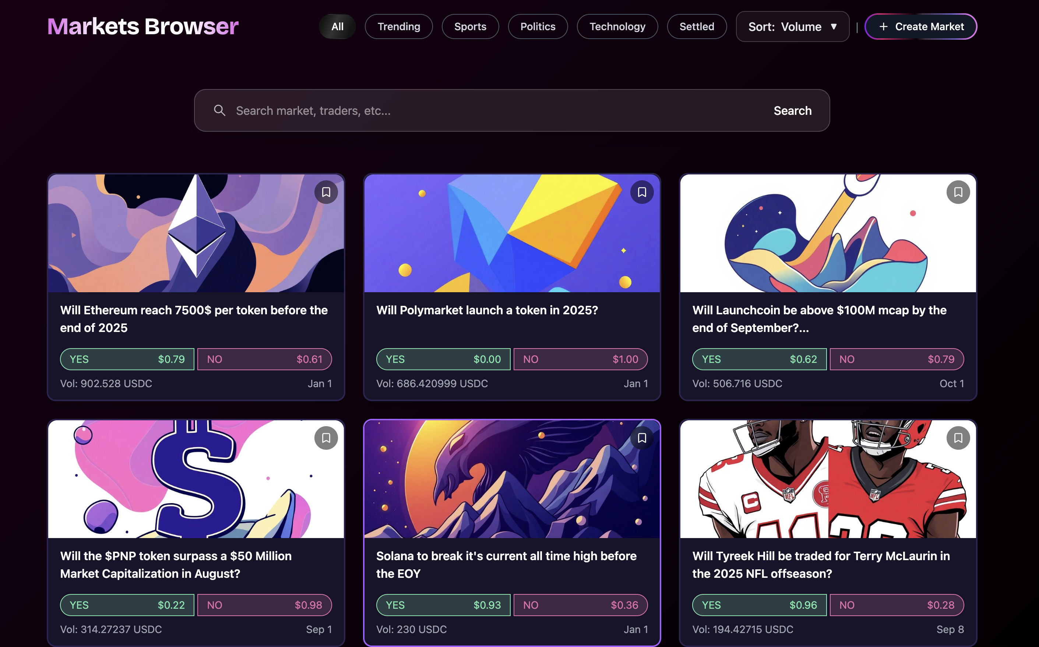Click the Sort dropdown arrow
The width and height of the screenshot is (1039, 647).
[834, 26]
